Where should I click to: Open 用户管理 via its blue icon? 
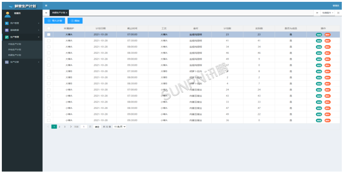point(7,23)
